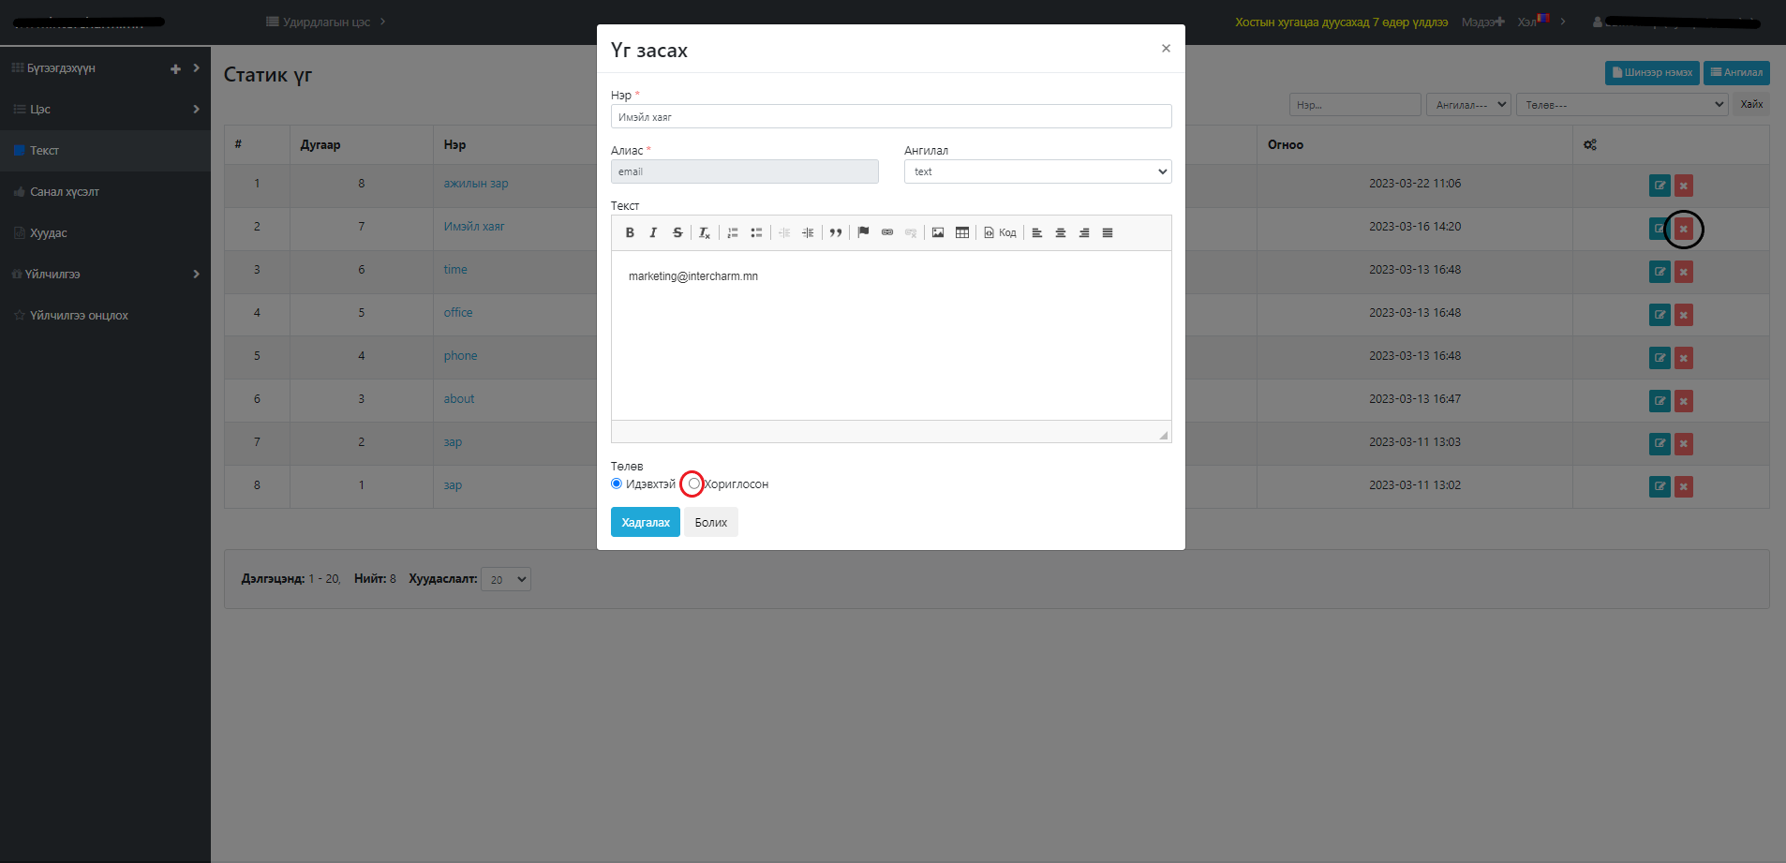Click the Нэр input field in dialog

(x=890, y=117)
